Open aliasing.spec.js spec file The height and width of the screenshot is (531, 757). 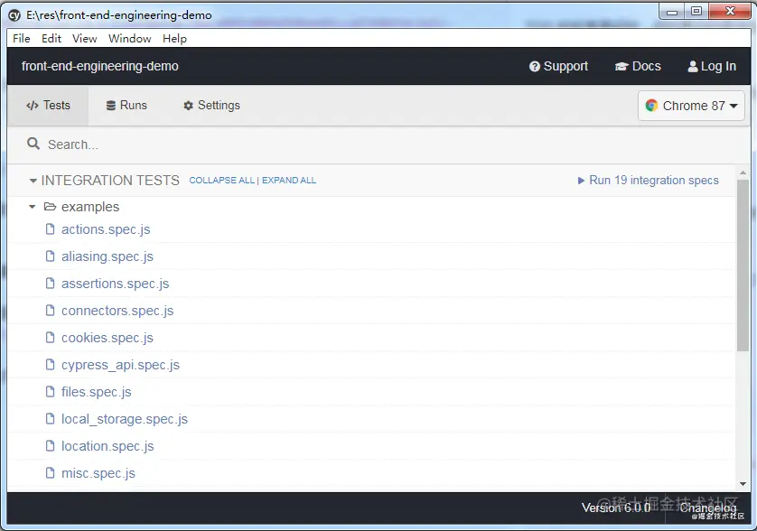[x=107, y=256]
